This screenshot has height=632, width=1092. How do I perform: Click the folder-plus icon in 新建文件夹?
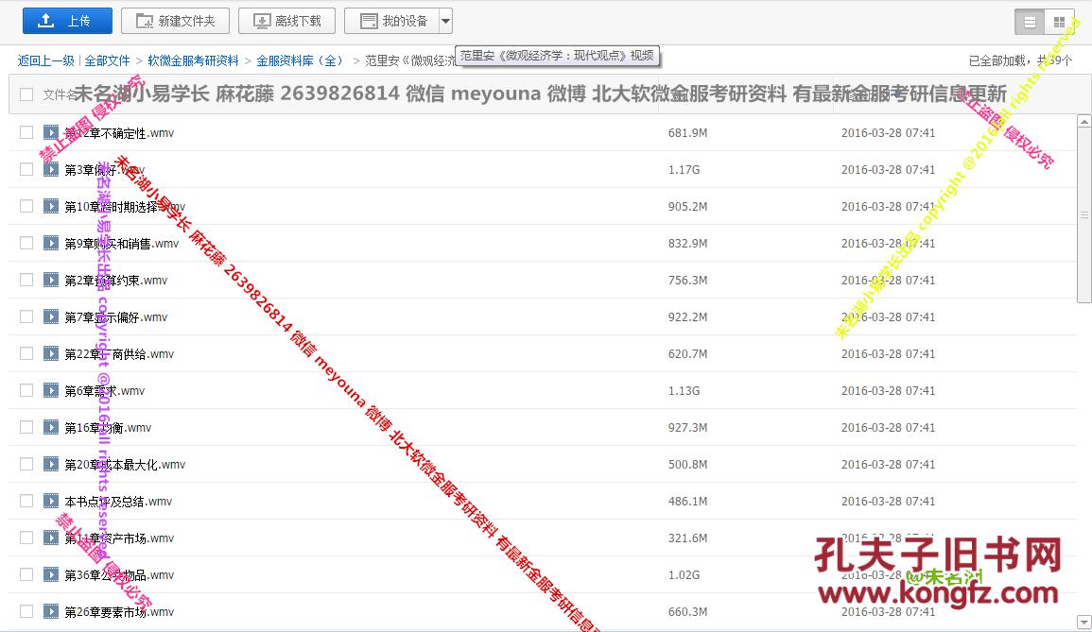(144, 22)
